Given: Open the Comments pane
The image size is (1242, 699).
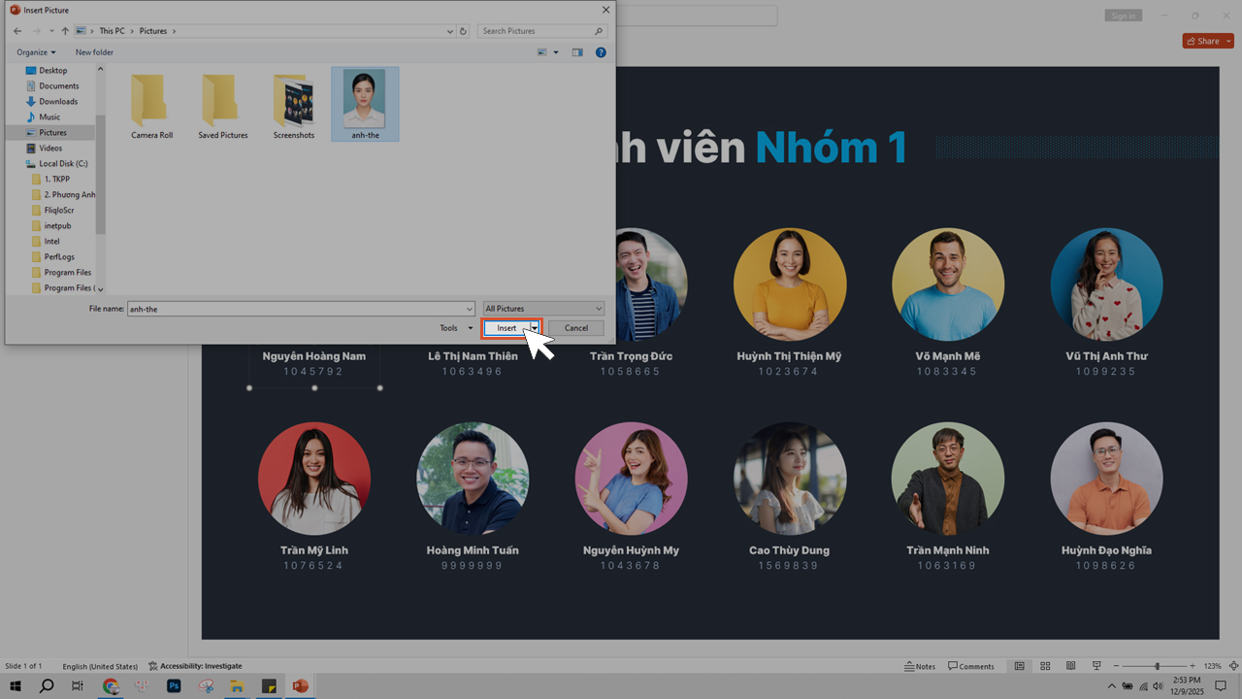Looking at the screenshot, I should point(970,666).
